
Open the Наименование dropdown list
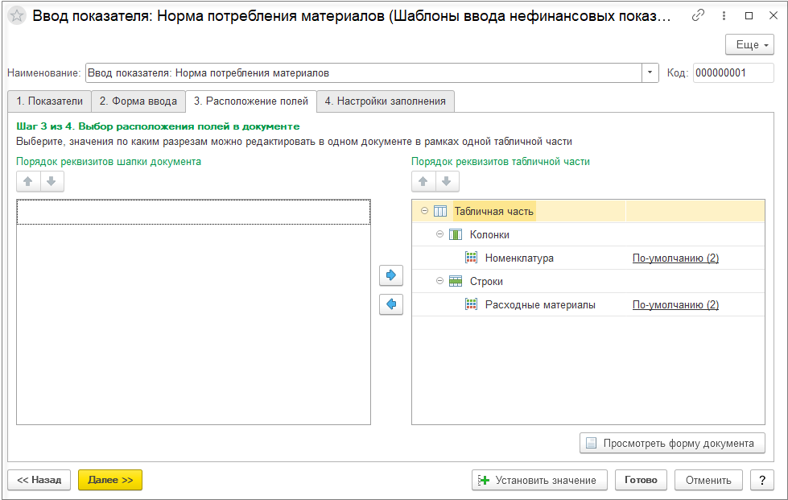tap(650, 72)
